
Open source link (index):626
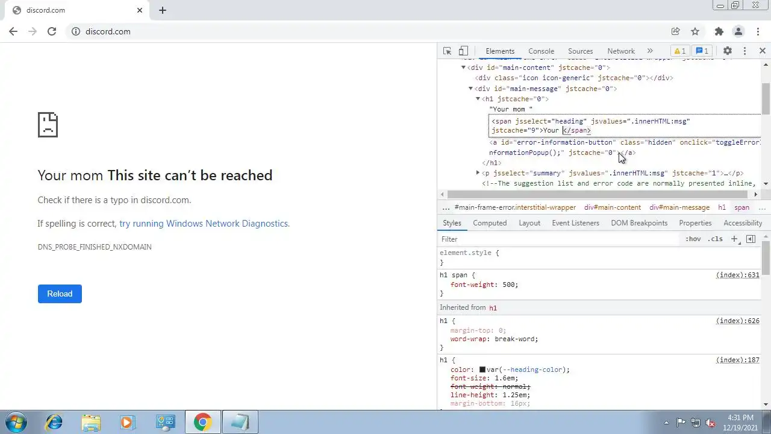737,321
